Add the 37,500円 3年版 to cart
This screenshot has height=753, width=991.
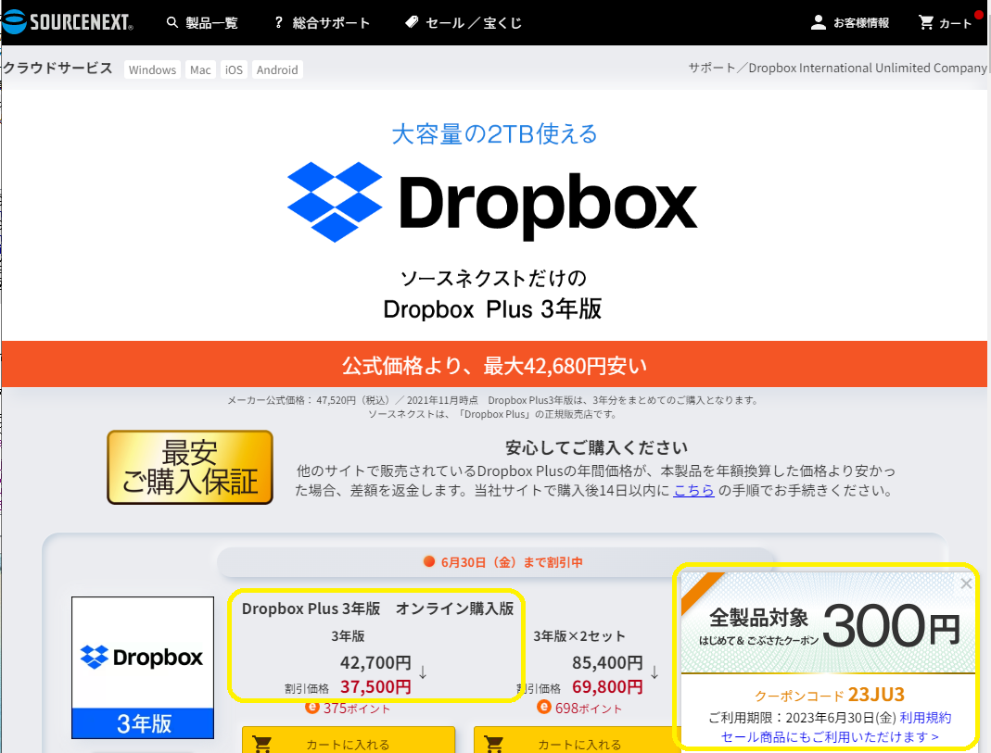click(x=349, y=740)
